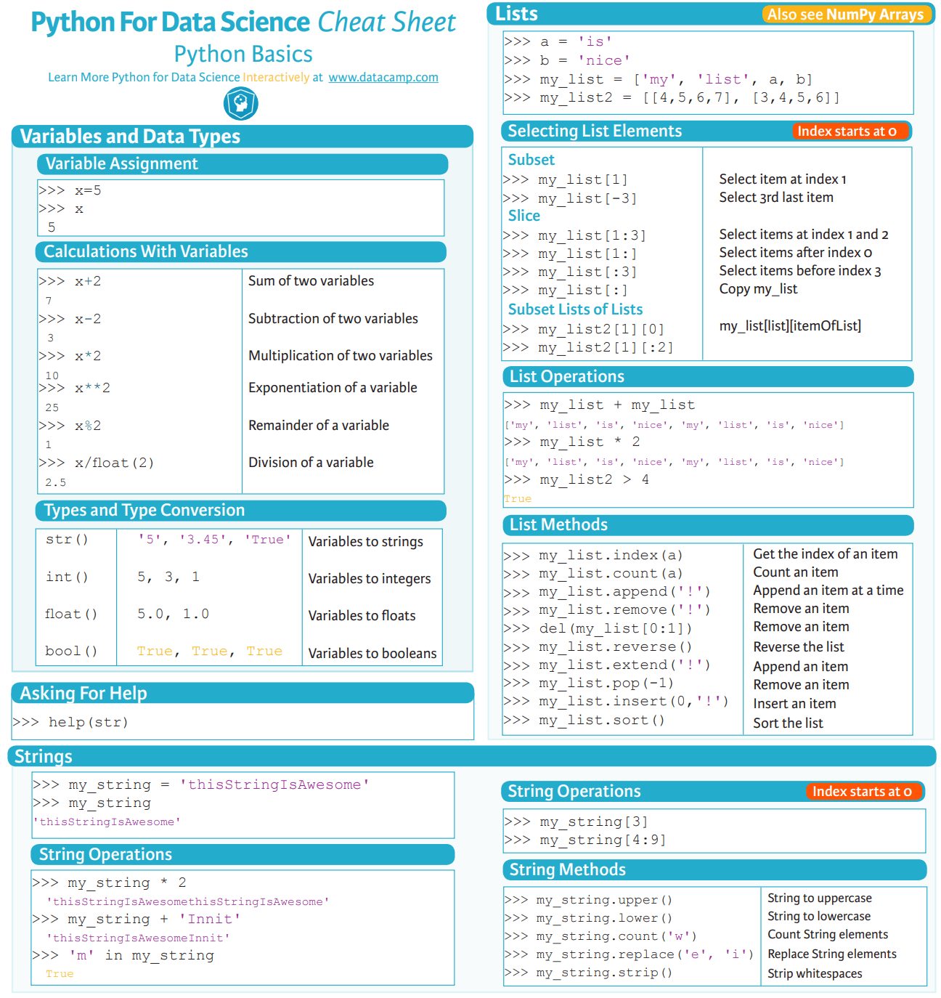Click the 'int()' function cell
Screen dimensions: 941x998
coord(67,577)
